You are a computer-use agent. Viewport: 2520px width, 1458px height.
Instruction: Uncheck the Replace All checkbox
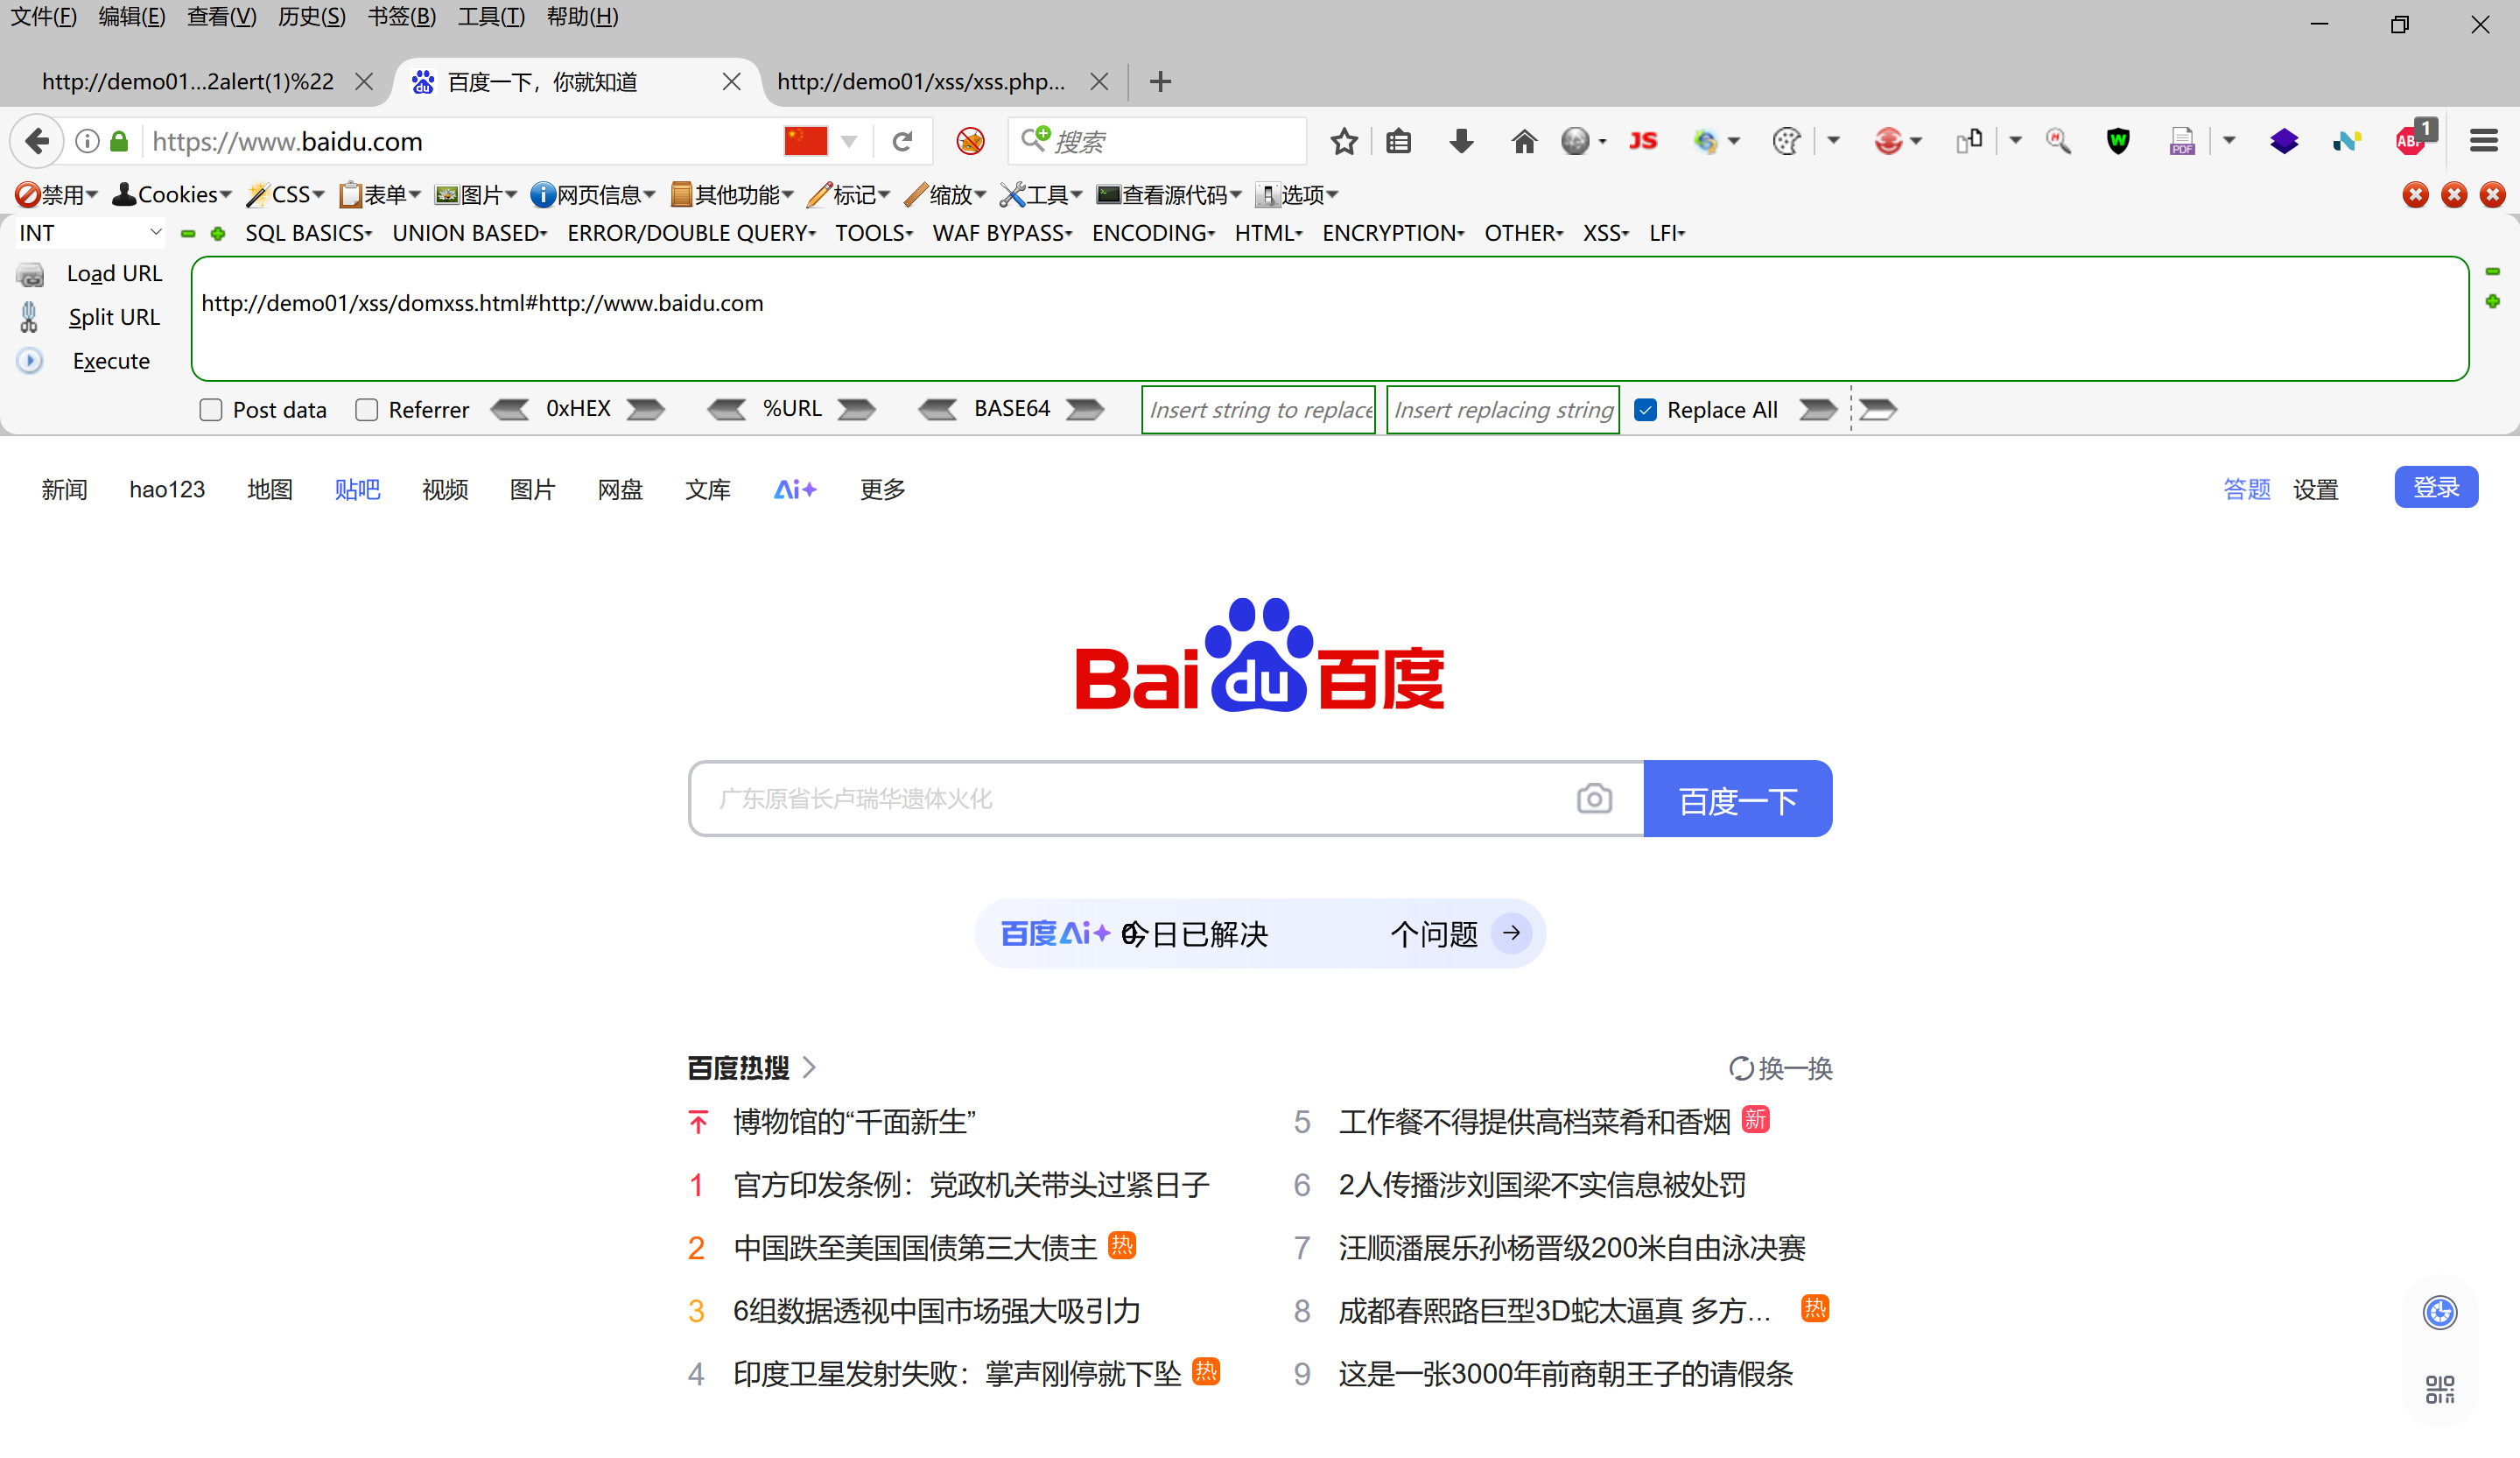click(1645, 409)
